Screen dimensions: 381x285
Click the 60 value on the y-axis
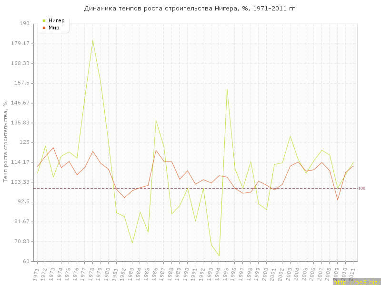pyautogui.click(x=25, y=261)
